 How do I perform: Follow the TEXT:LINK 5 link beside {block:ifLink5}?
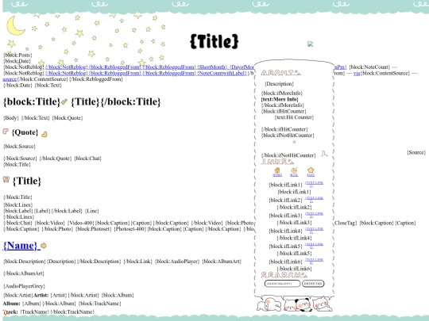[314, 245]
